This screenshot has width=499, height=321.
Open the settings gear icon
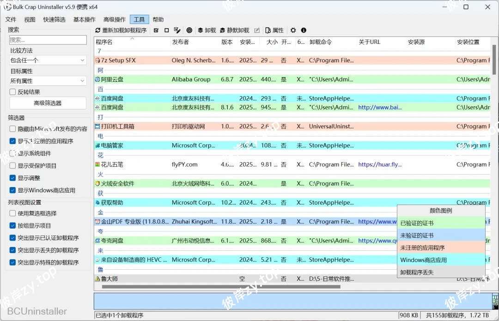coord(293,30)
